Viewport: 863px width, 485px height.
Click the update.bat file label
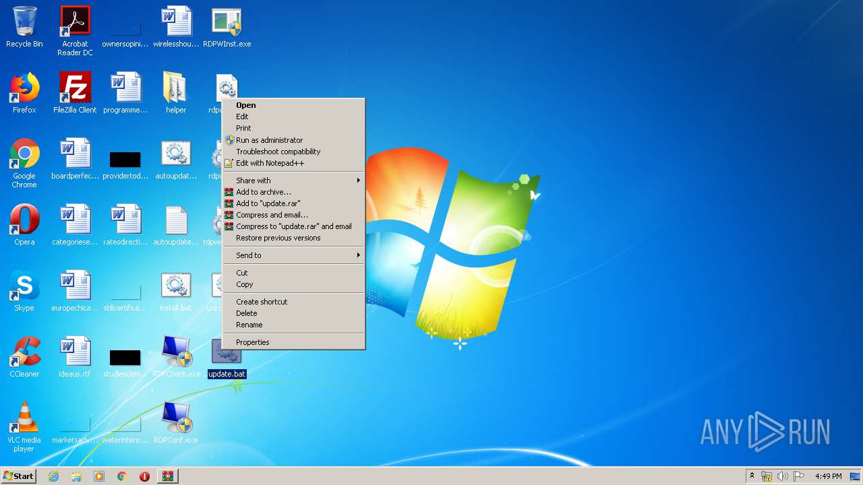[x=227, y=374]
